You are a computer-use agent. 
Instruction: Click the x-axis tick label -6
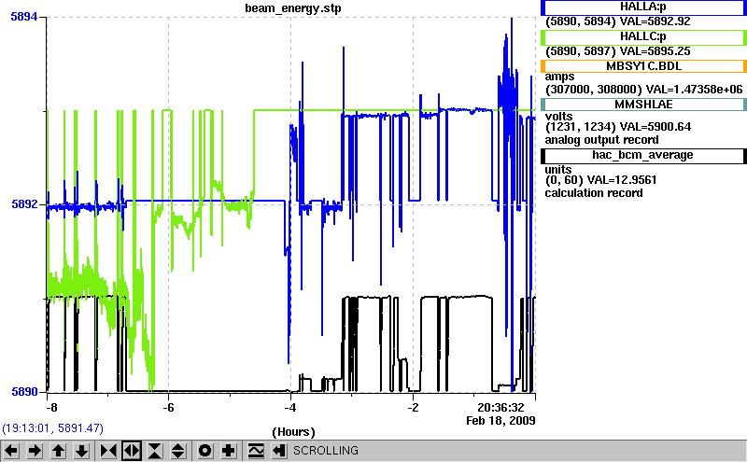click(x=168, y=408)
